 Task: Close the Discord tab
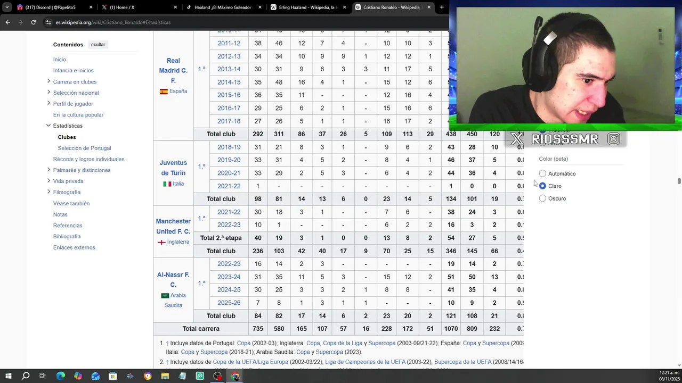click(91, 7)
